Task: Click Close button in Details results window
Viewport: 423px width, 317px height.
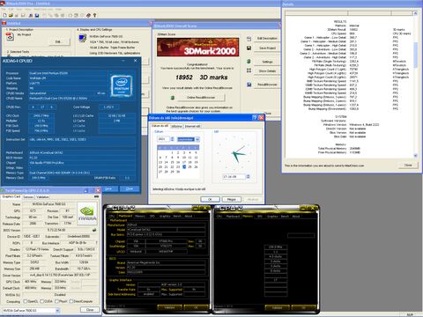Action: [408, 166]
